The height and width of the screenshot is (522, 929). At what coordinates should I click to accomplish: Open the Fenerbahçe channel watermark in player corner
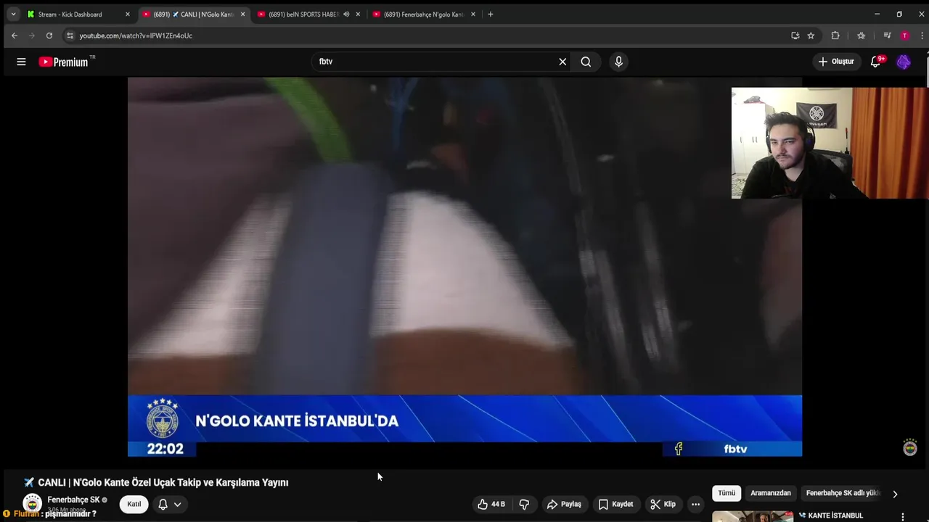[x=910, y=447]
